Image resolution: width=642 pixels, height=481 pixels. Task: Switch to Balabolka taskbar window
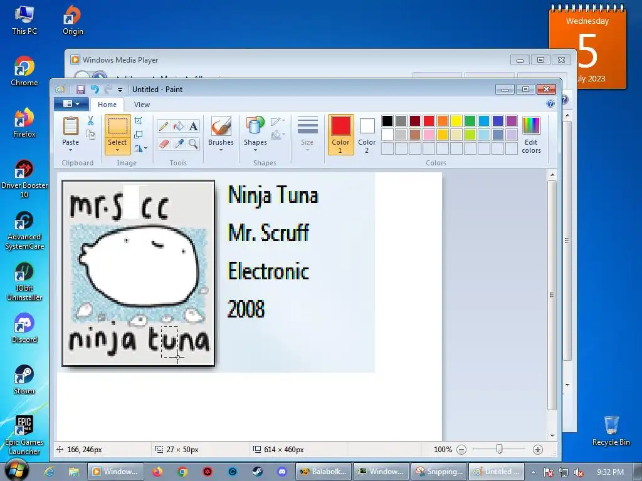324,472
